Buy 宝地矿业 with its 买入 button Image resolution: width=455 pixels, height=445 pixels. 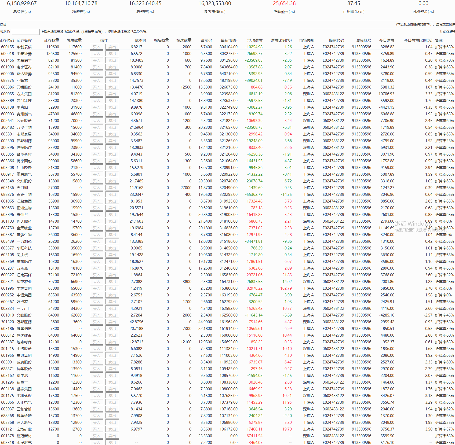[96, 429]
